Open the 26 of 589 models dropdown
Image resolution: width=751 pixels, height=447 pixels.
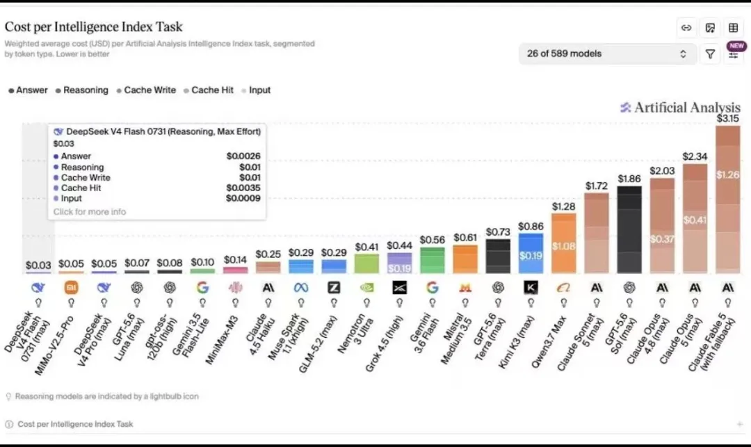tap(607, 54)
